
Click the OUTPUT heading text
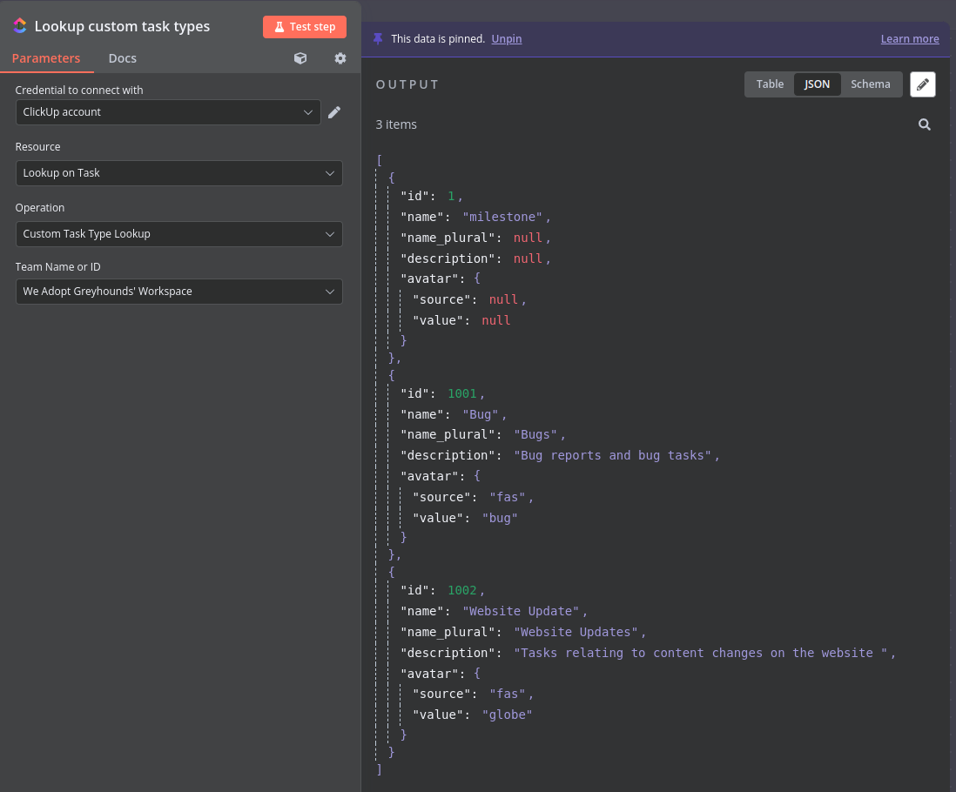point(407,84)
